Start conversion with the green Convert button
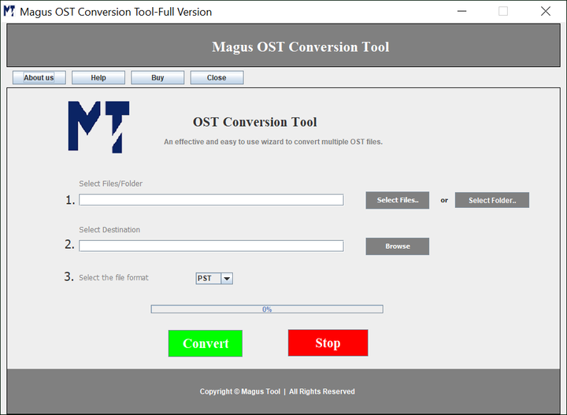The width and height of the screenshot is (567, 415). pyautogui.click(x=206, y=343)
